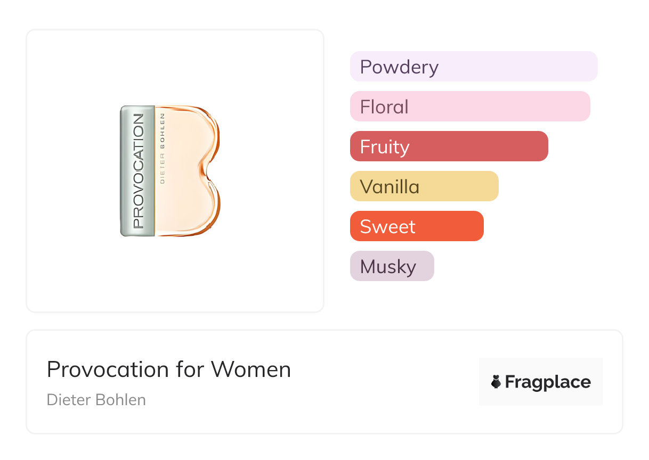Image resolution: width=649 pixels, height=460 pixels.
Task: Click the word Powdery in the top bar
Action: click(399, 67)
